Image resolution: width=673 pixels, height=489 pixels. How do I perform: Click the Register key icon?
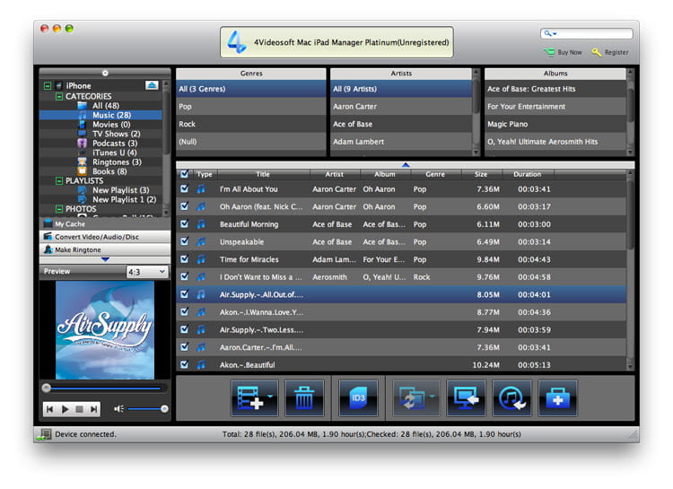[x=596, y=52]
